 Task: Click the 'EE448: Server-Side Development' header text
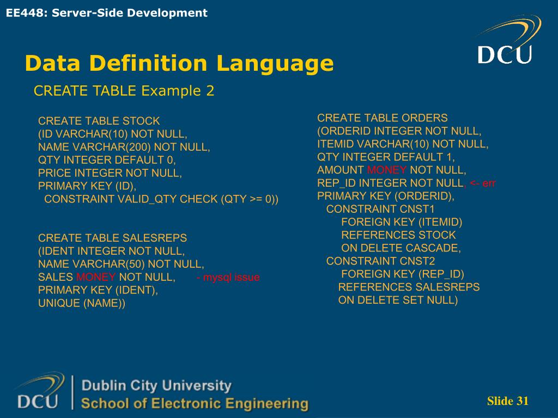click(106, 13)
